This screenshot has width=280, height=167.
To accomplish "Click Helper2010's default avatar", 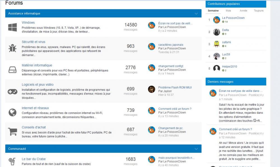I will click(217, 68).
